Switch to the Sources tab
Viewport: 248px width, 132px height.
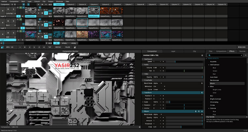[242, 51]
